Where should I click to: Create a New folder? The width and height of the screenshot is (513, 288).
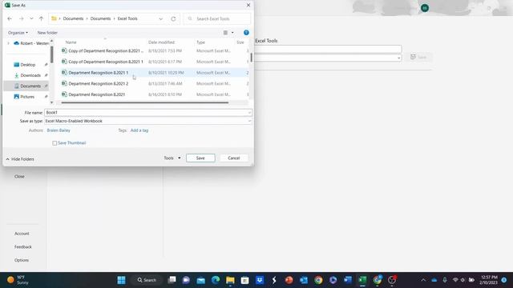point(47,33)
